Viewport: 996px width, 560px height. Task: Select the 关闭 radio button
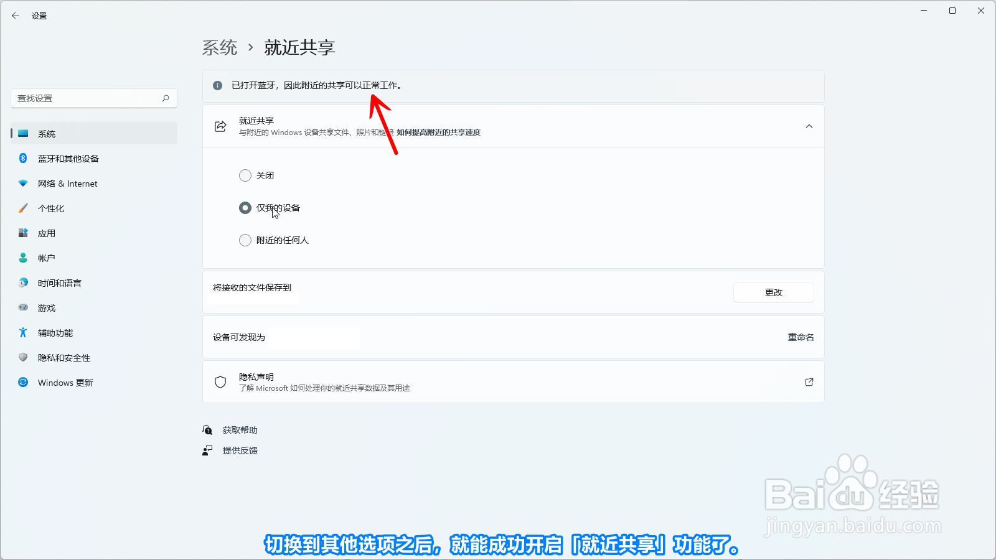tap(245, 175)
